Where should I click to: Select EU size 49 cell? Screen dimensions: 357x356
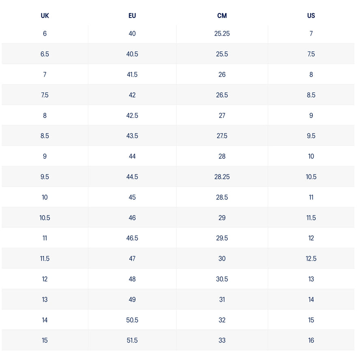(x=132, y=300)
